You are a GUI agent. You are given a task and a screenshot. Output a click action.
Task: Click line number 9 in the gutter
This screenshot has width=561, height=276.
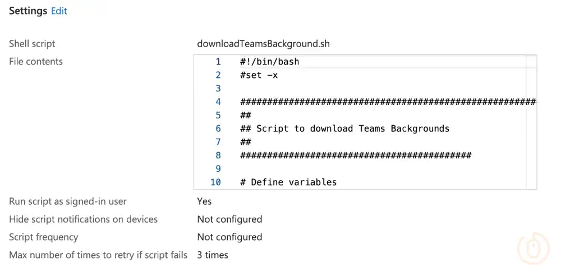click(218, 169)
